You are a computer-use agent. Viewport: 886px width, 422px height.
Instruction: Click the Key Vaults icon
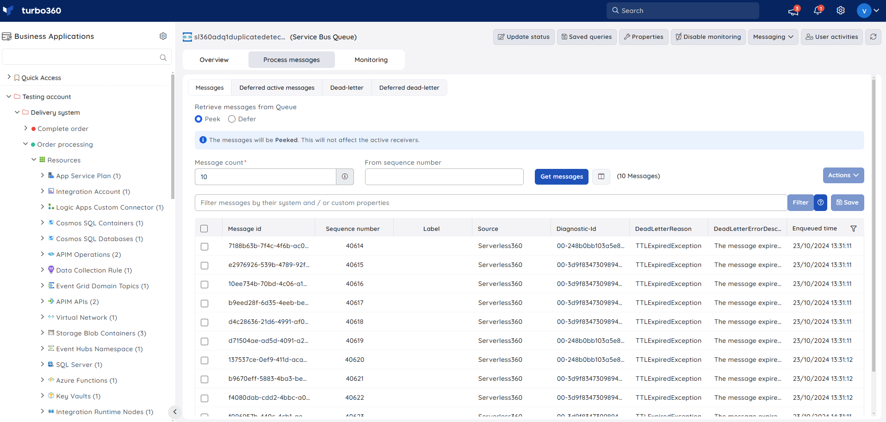click(51, 396)
